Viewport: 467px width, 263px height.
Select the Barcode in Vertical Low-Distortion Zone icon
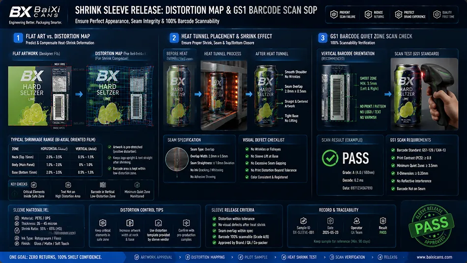point(103,185)
